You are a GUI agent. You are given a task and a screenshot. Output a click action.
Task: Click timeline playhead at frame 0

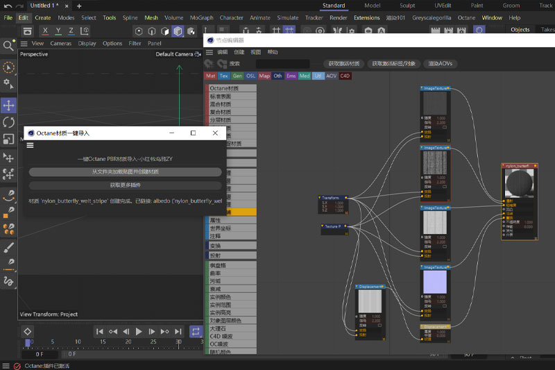[x=28, y=343]
